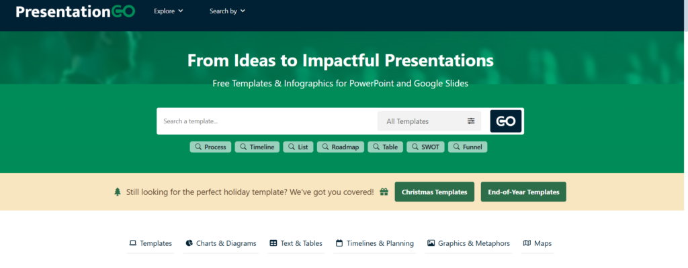The image size is (688, 268).
Task: Select the Timeline quick search tag
Action: click(257, 147)
